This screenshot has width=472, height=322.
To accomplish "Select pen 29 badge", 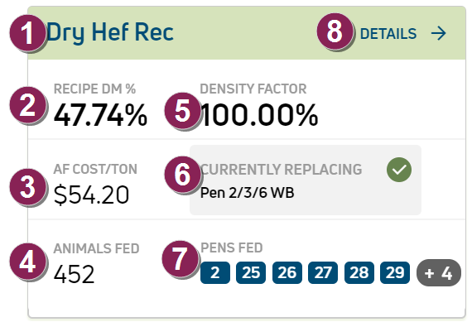I will pos(395,272).
